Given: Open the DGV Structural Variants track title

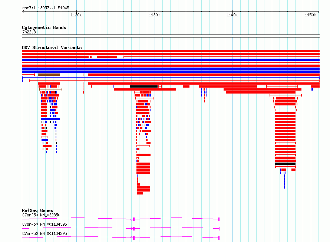Looking at the screenshot, I should (52, 48).
